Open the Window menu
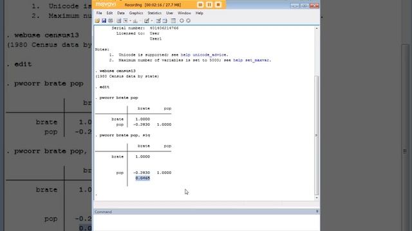The image size is (412, 231). pos(185,13)
